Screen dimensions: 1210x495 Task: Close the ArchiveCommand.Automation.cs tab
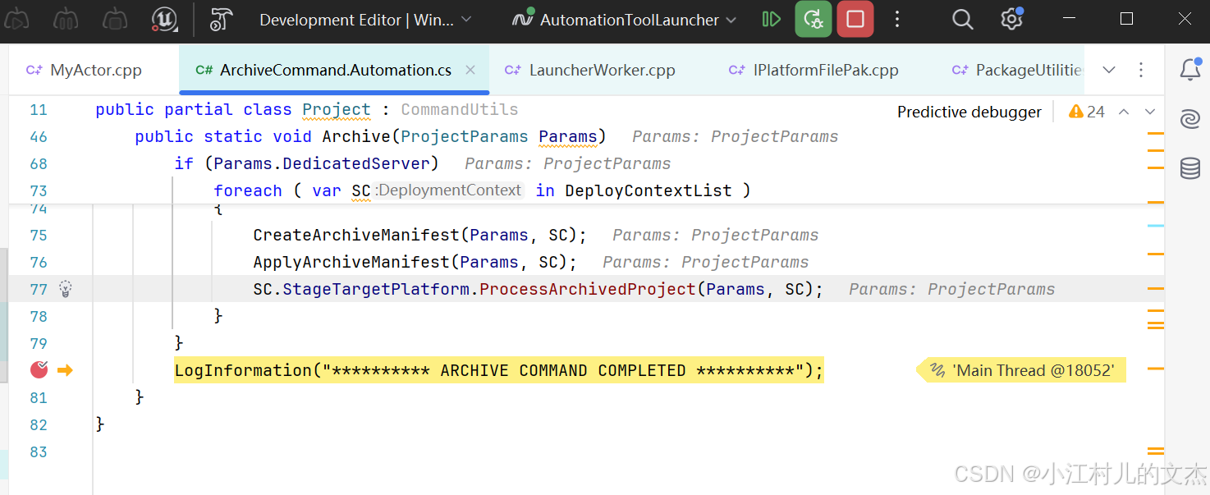(470, 71)
